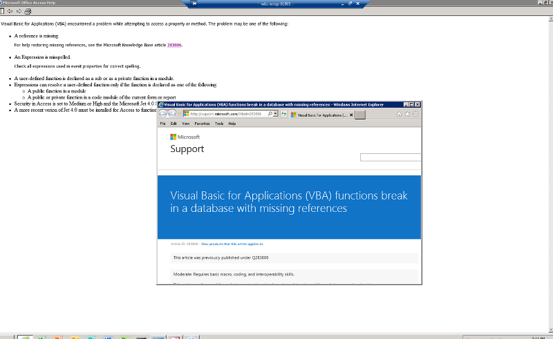Screen dimensions: 553x339
Task: Click the pin icon on remote session bar
Action: tap(194, 3)
